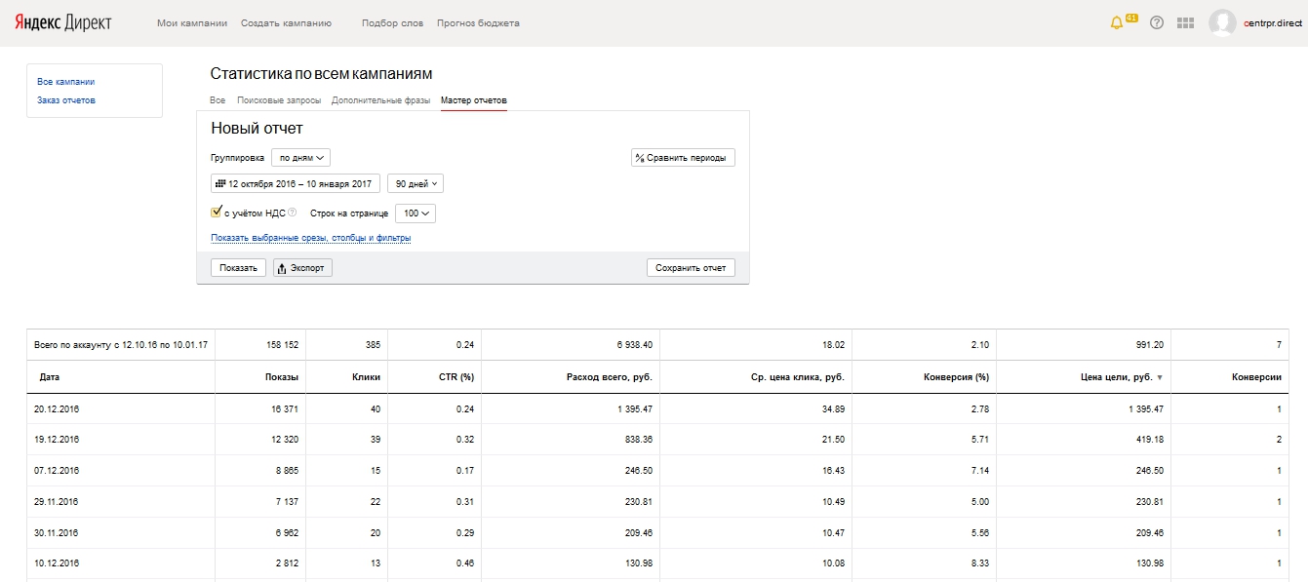The height and width of the screenshot is (582, 1308).
Task: Open the notifications bell icon
Action: [1117, 22]
